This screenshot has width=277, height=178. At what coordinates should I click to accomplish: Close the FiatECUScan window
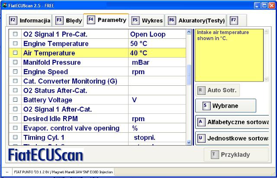click(x=272, y=6)
